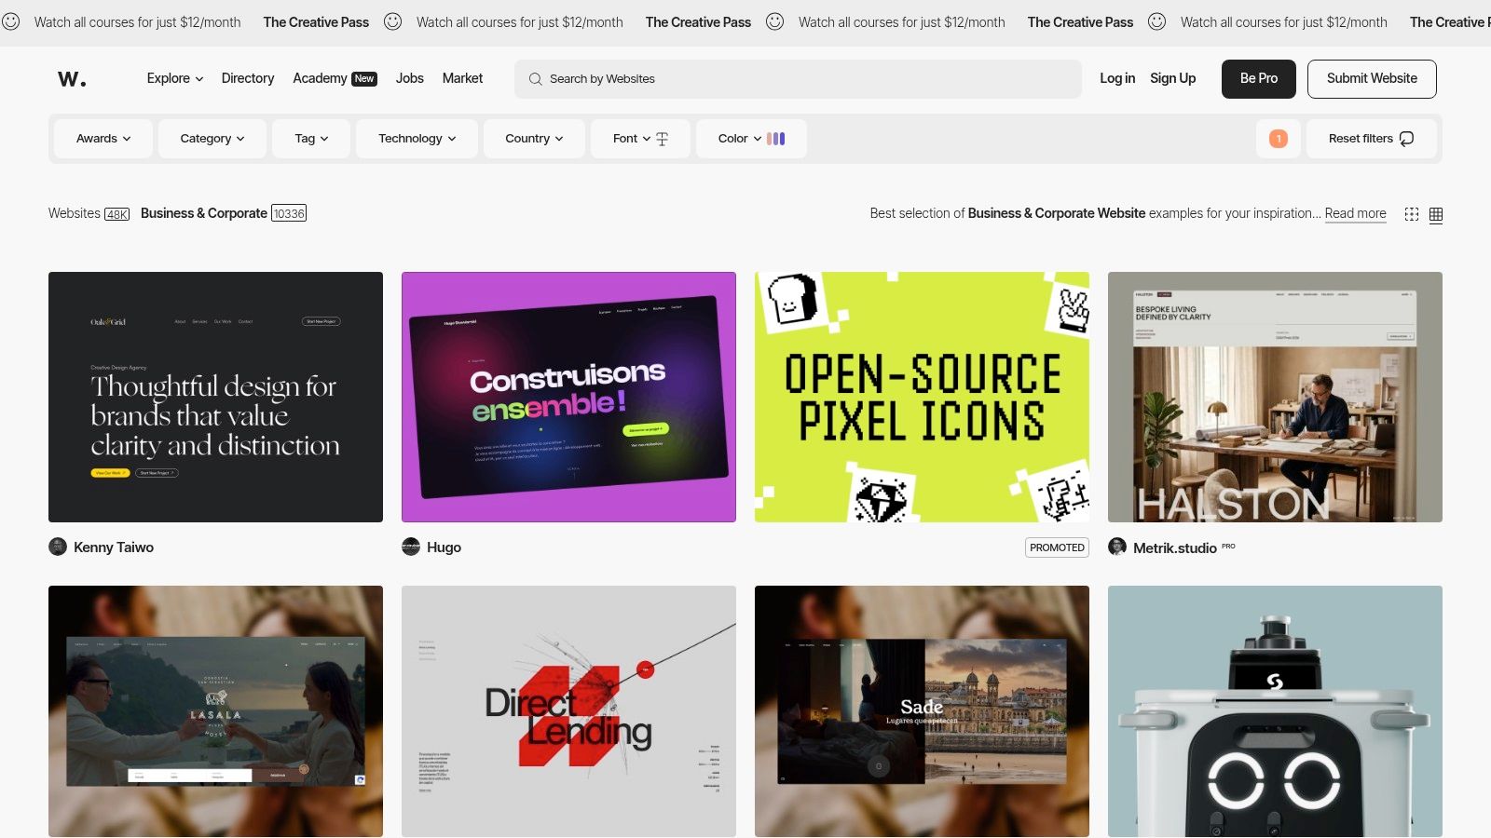Open the Thoughtful design for brands thumbnail
Screen dimensions: 1491x838
[215, 397]
